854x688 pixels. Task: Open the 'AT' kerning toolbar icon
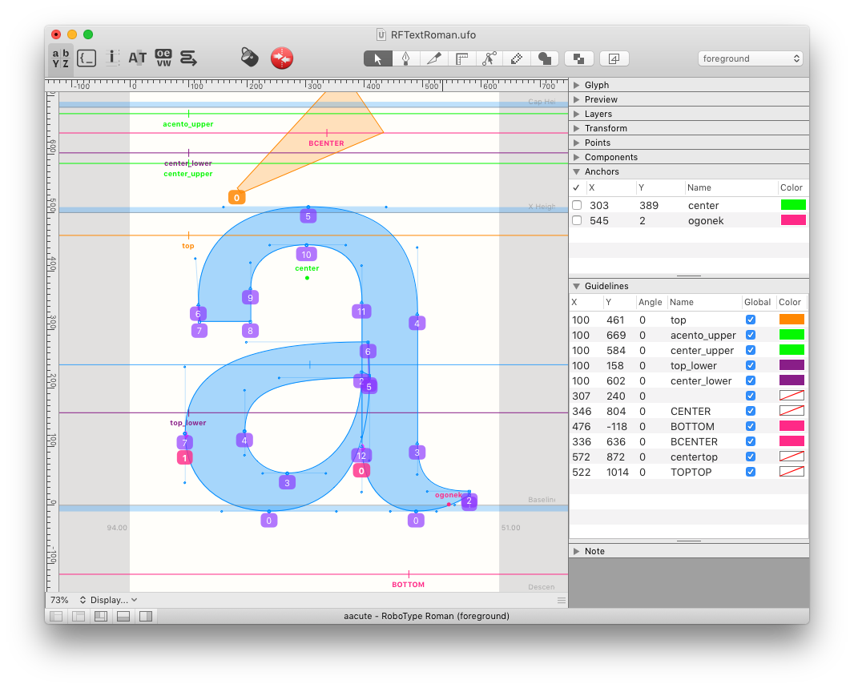[137, 58]
